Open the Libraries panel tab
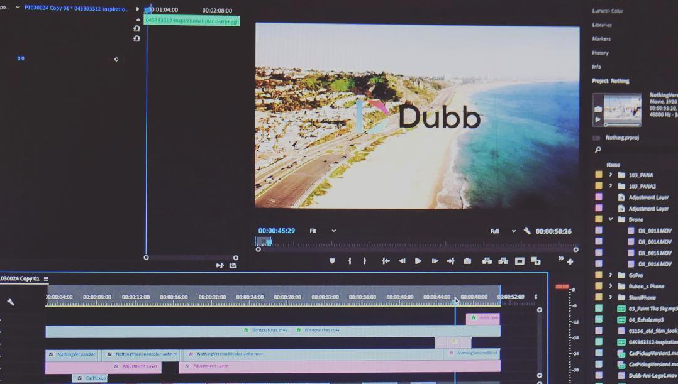 coord(602,25)
